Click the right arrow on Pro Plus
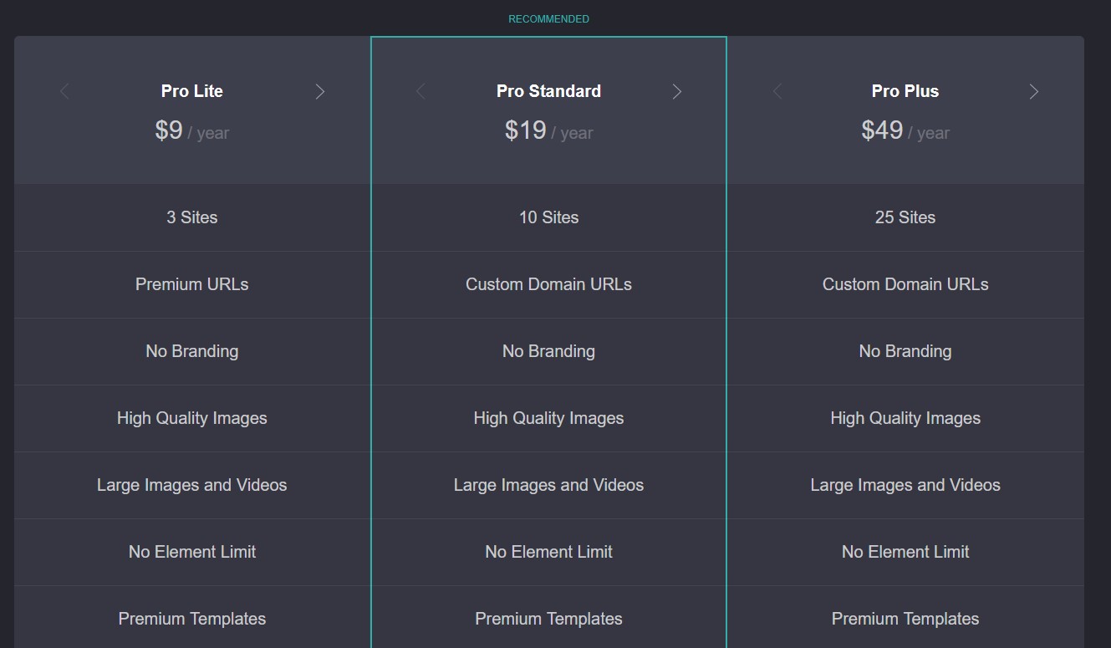Screen dimensions: 1111x648 [1033, 91]
